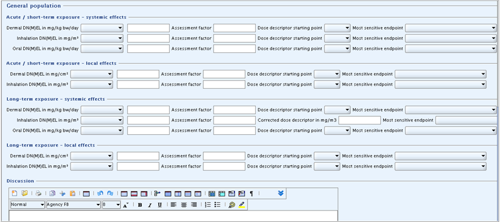Click the Open folder icon in editor toolbar
This screenshot has width=501, height=223.
coord(25,193)
